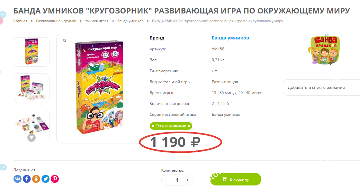Share the product on VK
The height and width of the screenshot is (189, 360).
pos(17,179)
